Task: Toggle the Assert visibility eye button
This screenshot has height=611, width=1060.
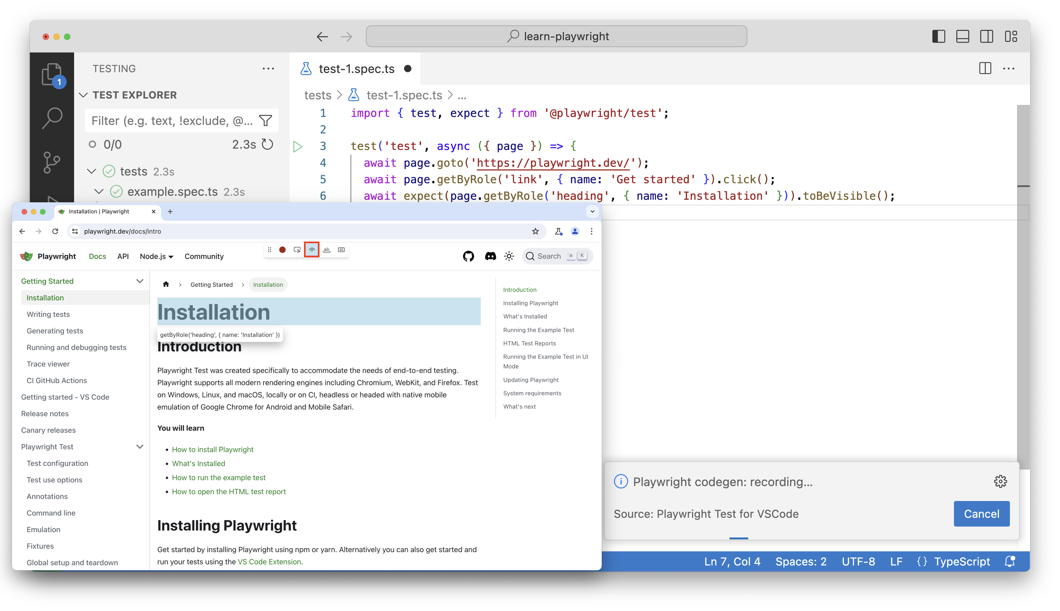Action: pos(312,250)
